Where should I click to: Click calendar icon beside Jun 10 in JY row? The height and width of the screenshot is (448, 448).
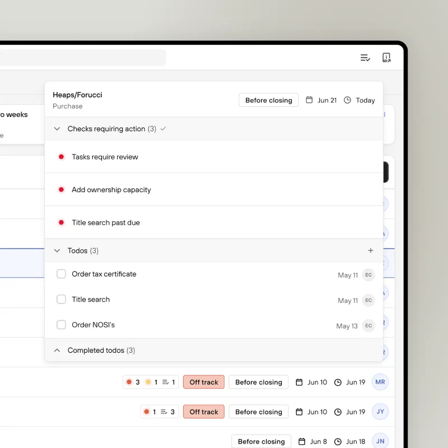(x=299, y=412)
